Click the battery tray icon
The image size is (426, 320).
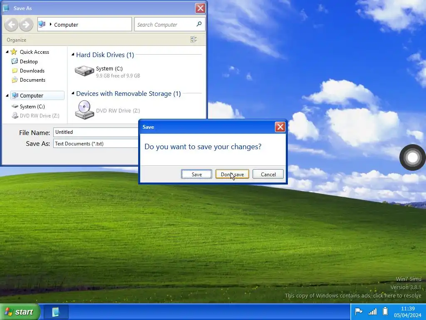385,311
